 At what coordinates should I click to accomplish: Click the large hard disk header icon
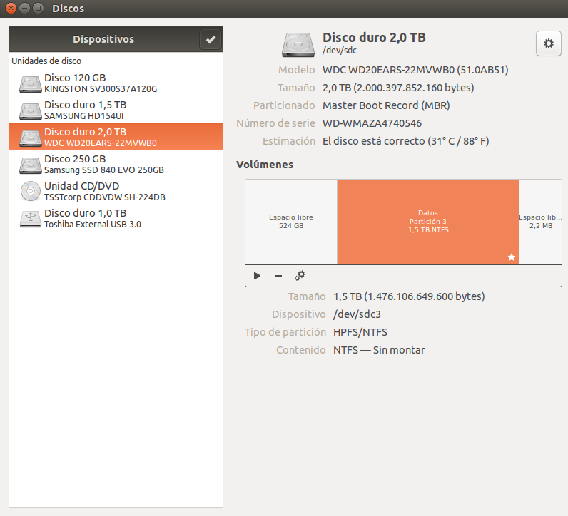(298, 44)
